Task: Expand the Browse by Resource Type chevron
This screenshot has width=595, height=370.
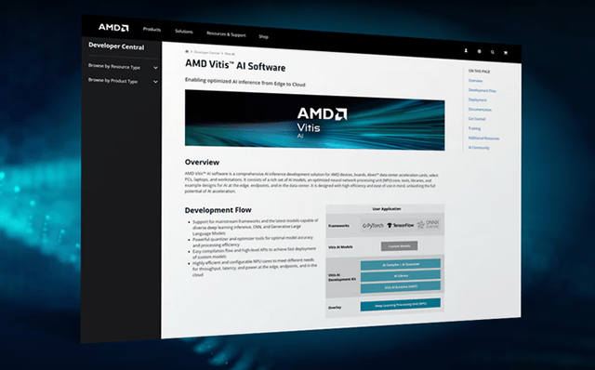Action: (x=155, y=68)
